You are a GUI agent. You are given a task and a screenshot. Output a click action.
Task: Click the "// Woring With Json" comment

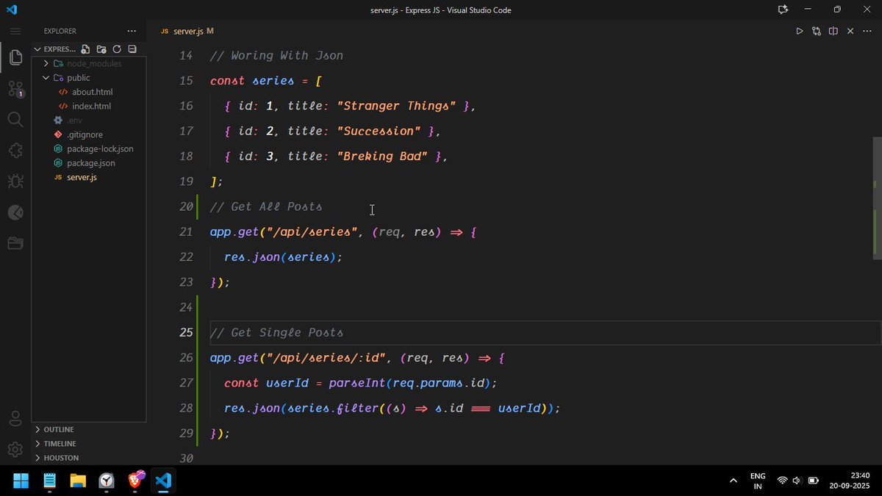point(276,55)
